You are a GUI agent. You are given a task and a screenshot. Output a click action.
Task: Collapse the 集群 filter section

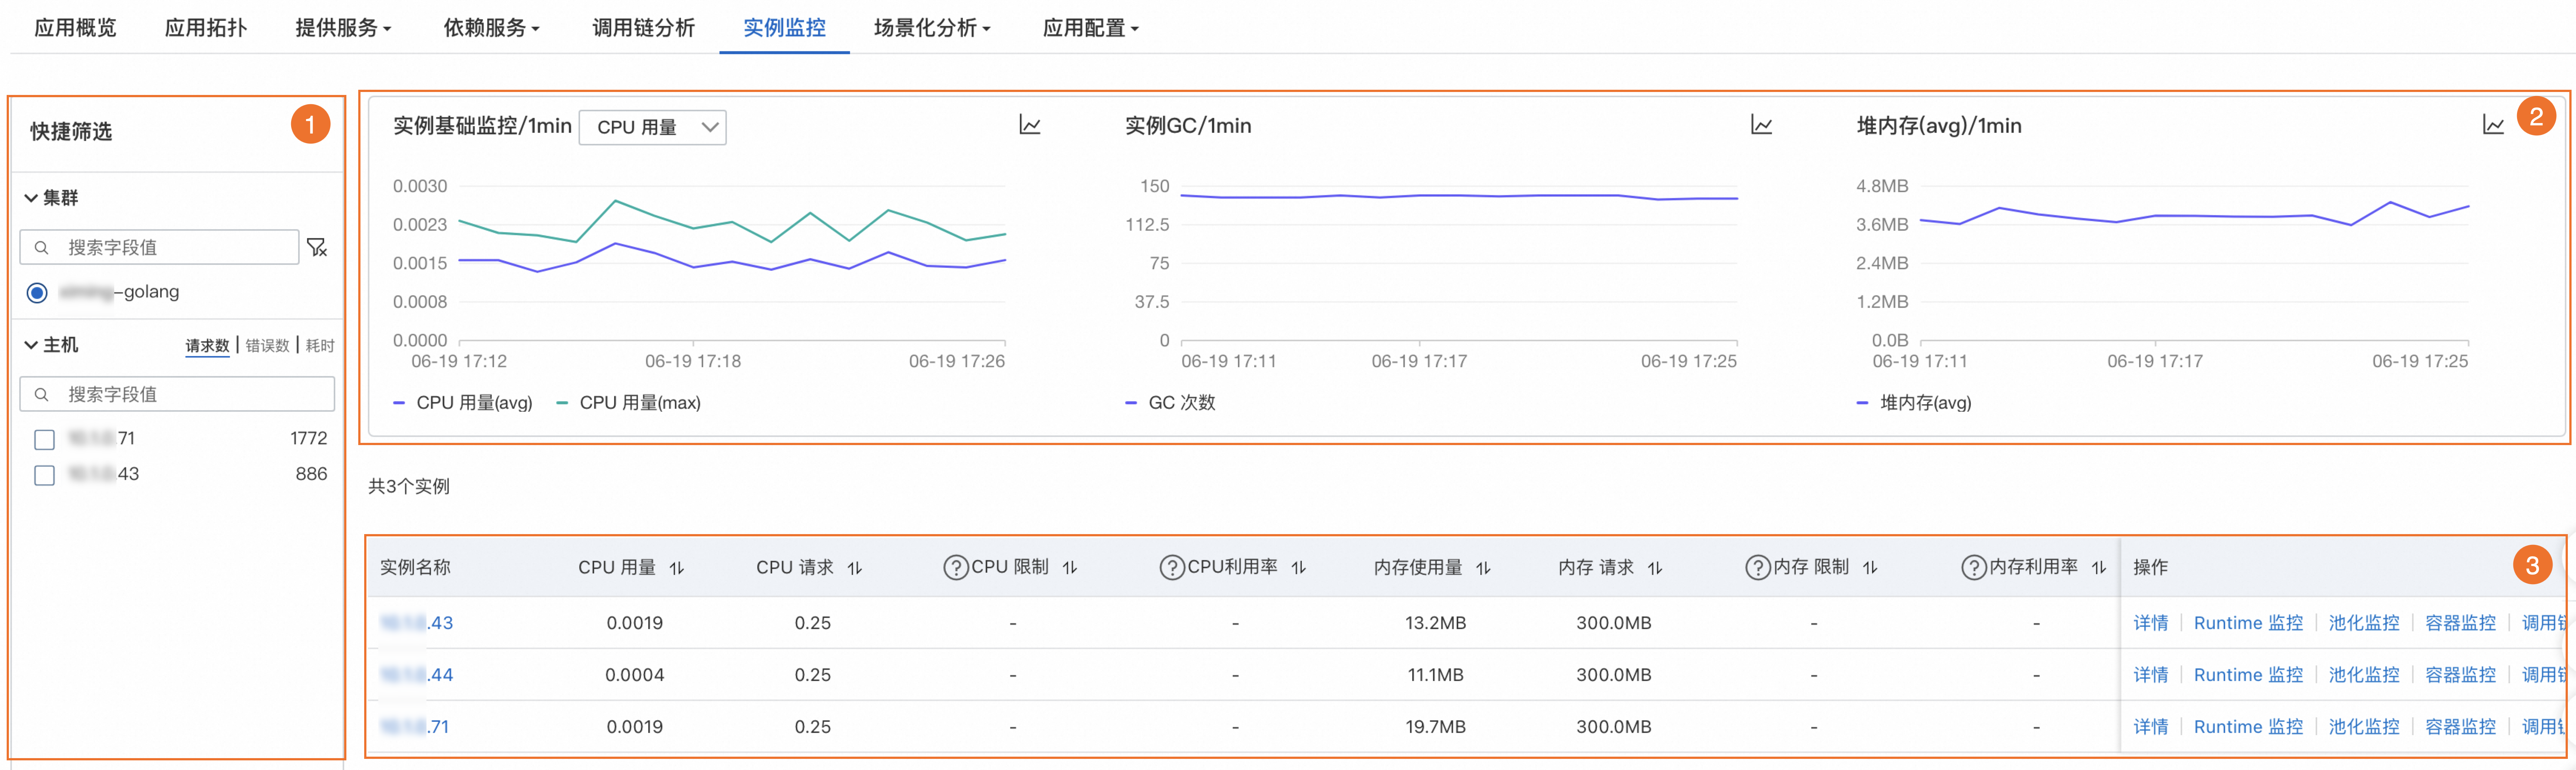coord(31,198)
